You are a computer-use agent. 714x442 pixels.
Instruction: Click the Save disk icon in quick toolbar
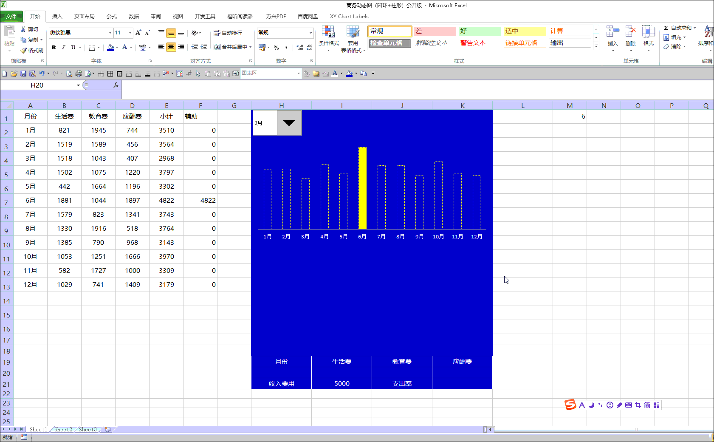(x=23, y=74)
